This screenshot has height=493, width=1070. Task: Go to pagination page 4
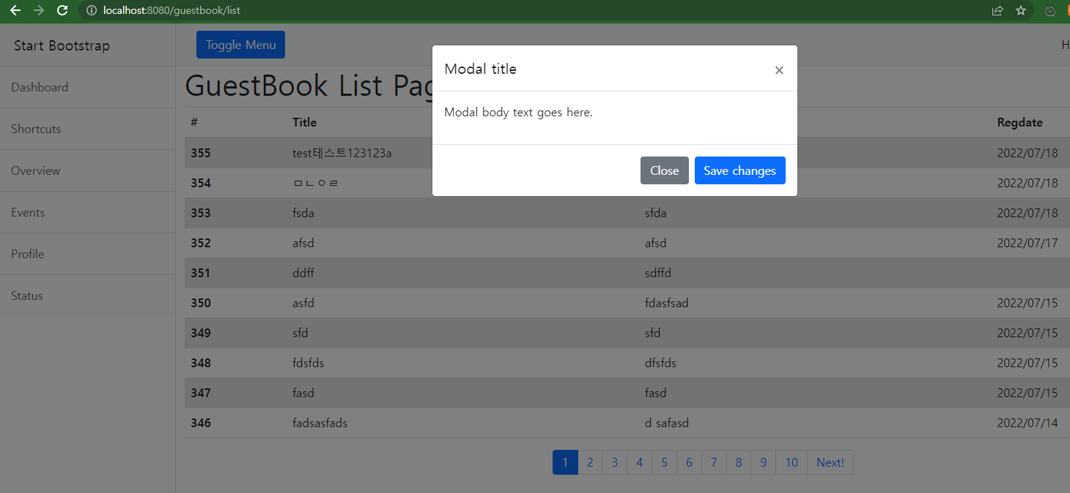click(640, 462)
